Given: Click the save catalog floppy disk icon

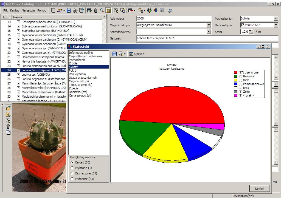Looking at the screenshot, I should tap(69, 10).
